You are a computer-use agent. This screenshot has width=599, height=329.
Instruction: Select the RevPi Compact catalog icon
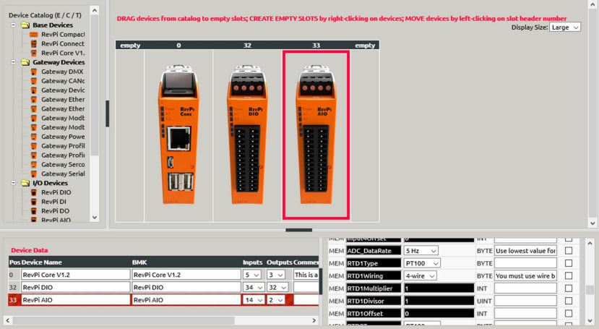pyautogui.click(x=34, y=35)
